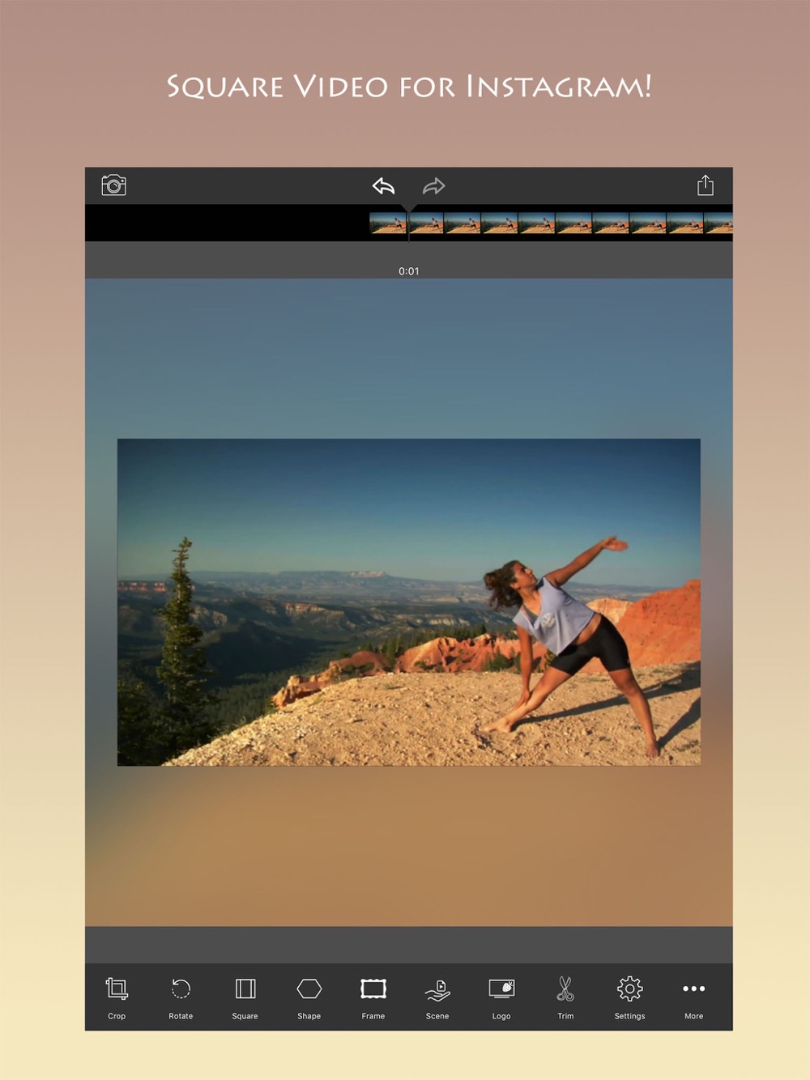
Task: Open Settings gear
Action: (629, 997)
